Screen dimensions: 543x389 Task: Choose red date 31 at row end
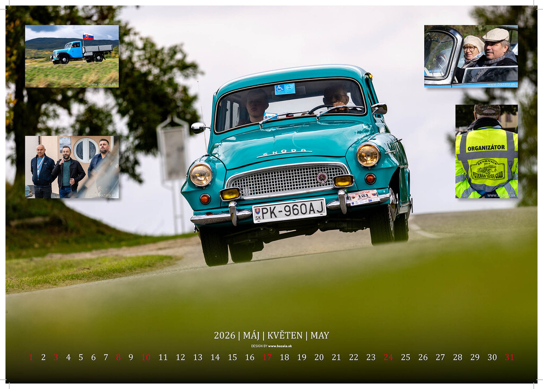pos(509,357)
